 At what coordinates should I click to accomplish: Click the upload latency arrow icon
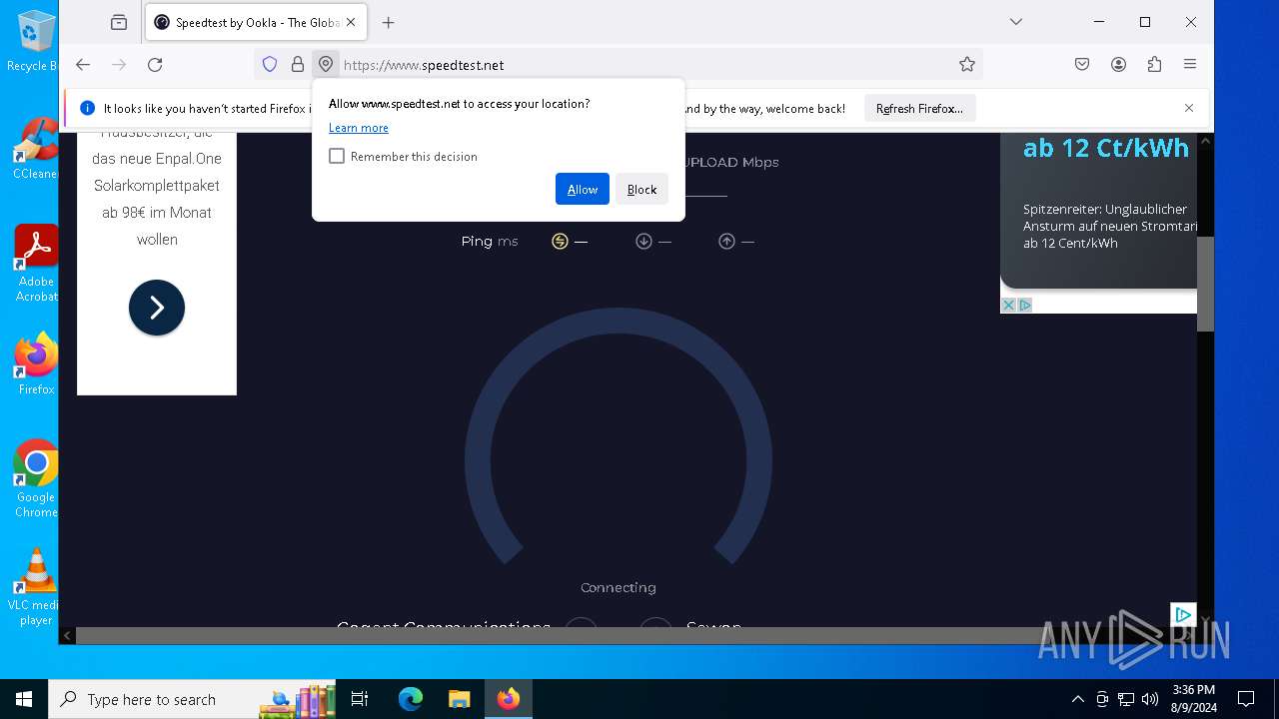(x=726, y=241)
